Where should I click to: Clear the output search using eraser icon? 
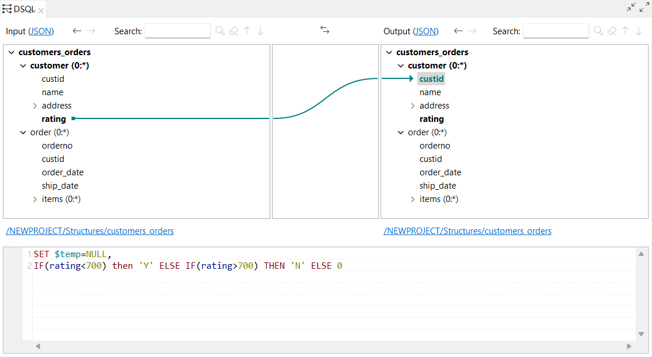tap(612, 31)
